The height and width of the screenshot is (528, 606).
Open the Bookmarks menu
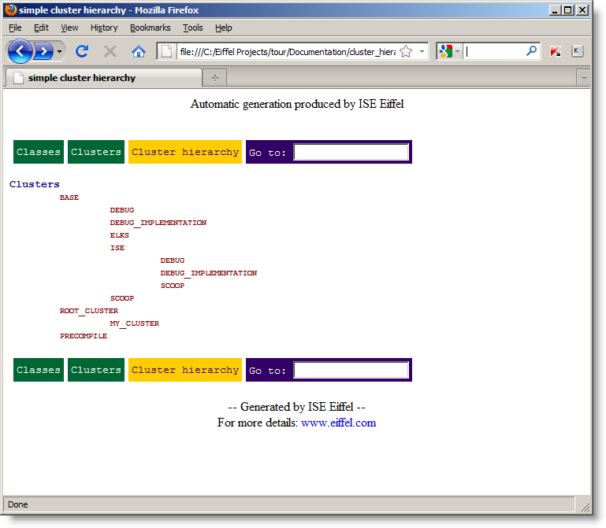coord(150,28)
